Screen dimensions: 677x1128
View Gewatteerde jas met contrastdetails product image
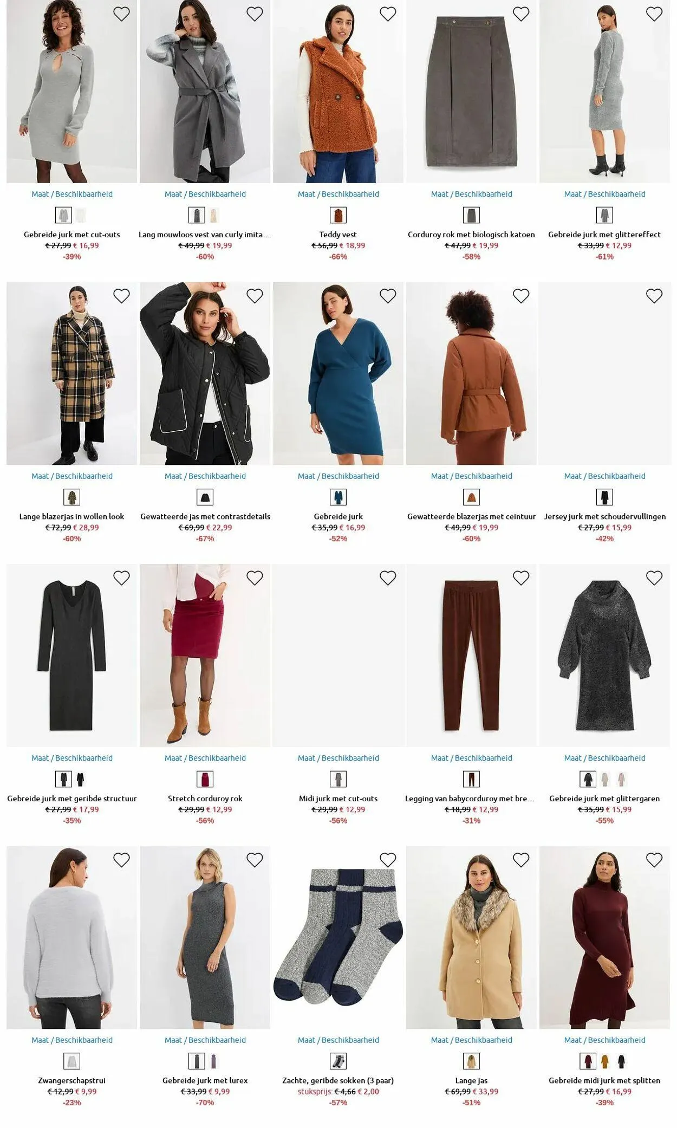[x=205, y=373]
